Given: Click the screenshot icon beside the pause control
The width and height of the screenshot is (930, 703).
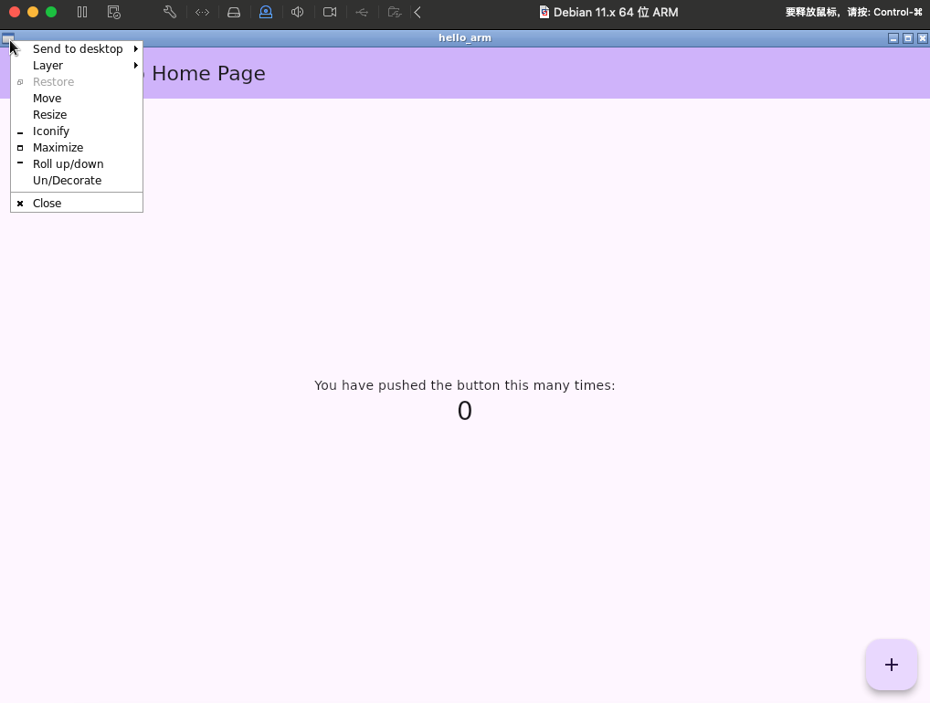Looking at the screenshot, I should [x=113, y=12].
